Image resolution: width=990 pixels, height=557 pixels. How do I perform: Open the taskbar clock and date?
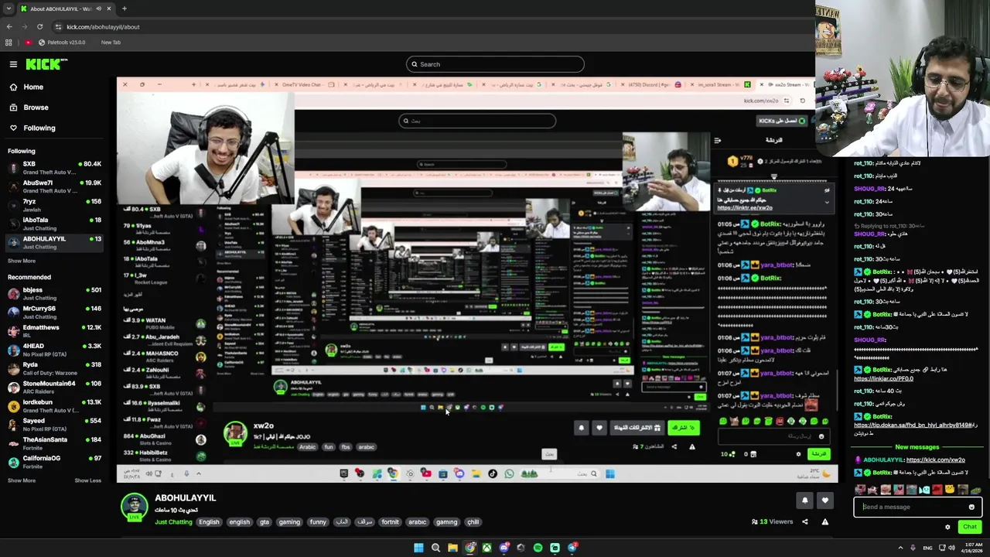tap(971, 548)
